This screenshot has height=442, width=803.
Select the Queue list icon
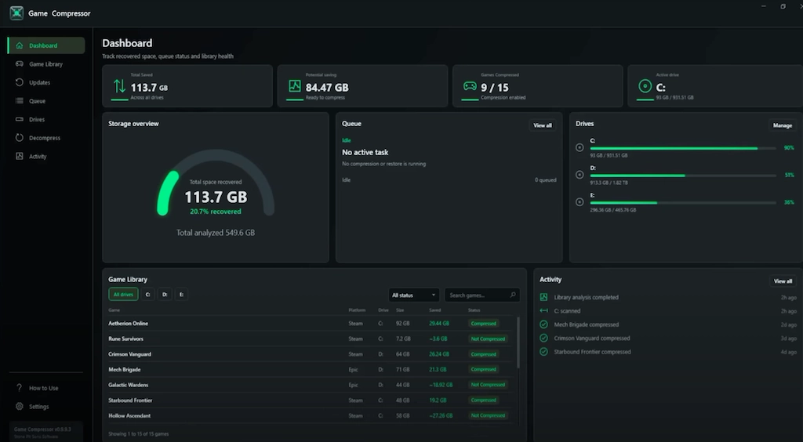click(20, 101)
